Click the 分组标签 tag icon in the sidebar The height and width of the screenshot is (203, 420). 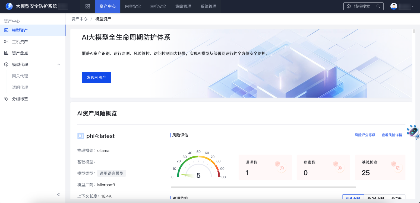tap(6, 99)
